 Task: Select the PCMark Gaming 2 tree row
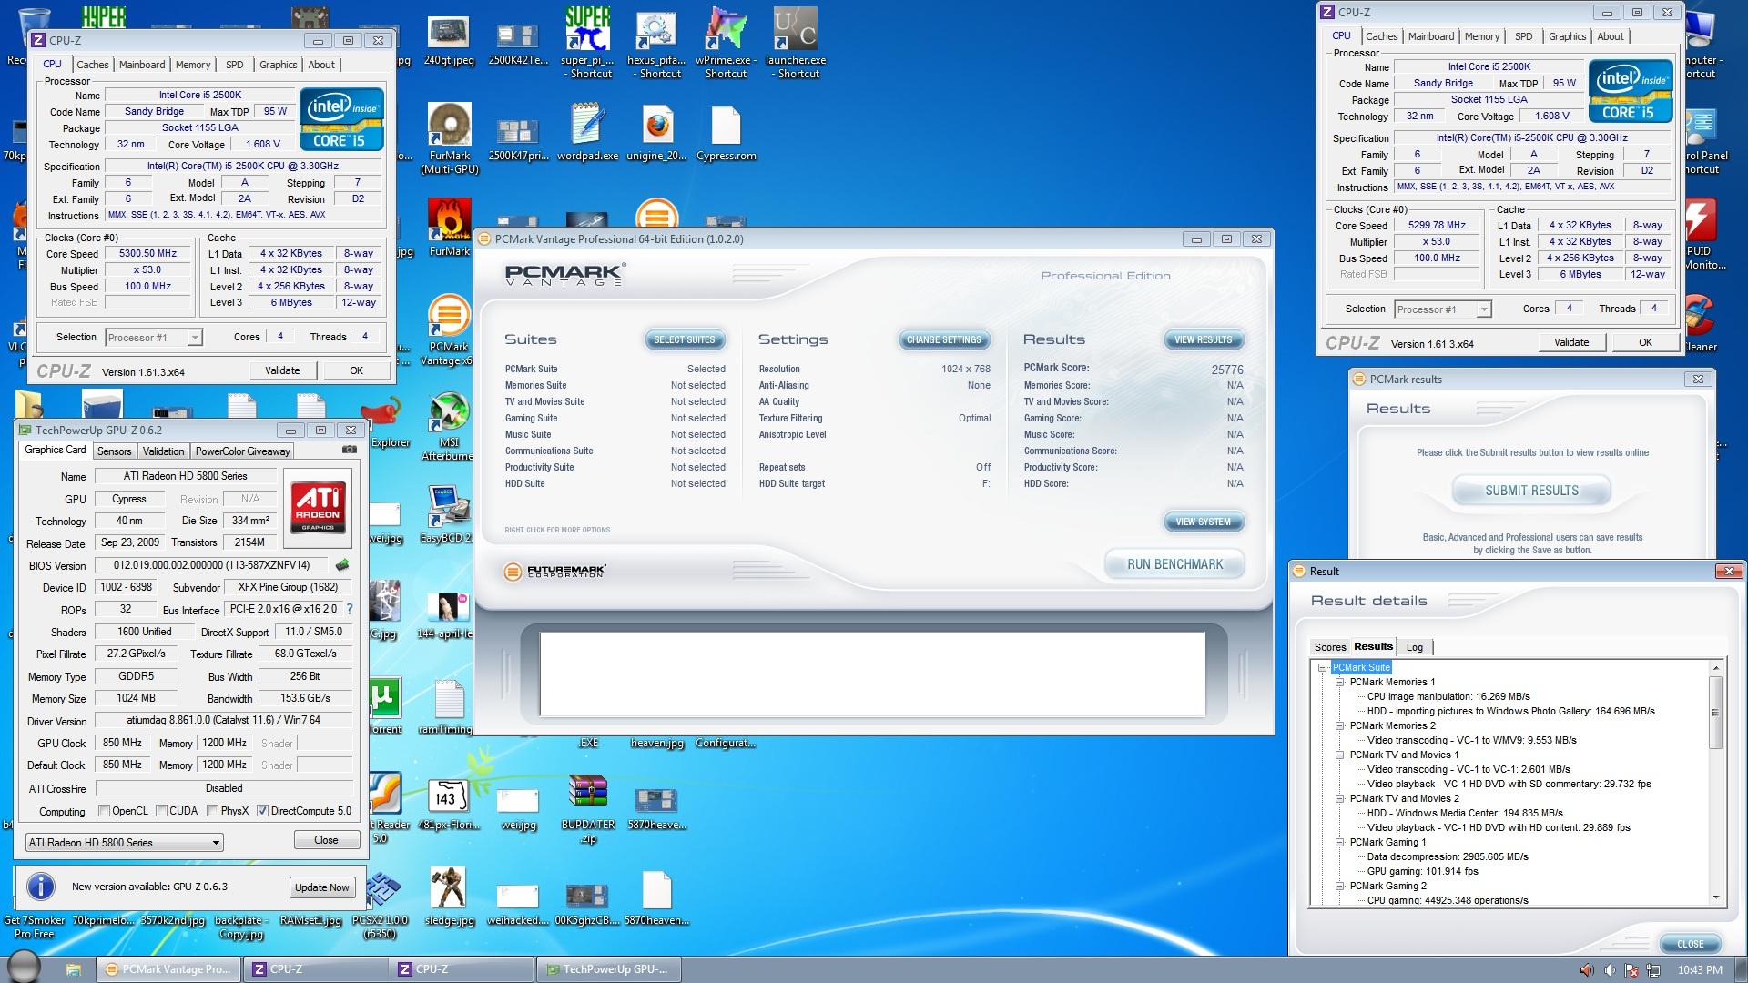pyautogui.click(x=1387, y=886)
